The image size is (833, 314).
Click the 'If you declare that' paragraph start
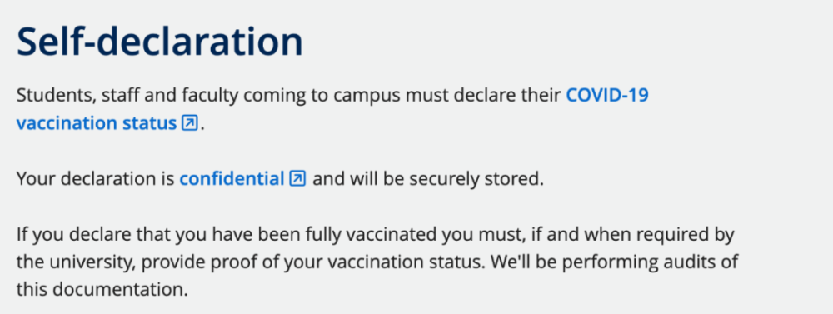click(96, 234)
